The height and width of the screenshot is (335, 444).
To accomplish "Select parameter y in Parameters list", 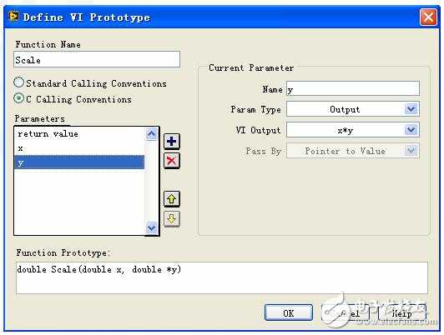I will click(79, 162).
